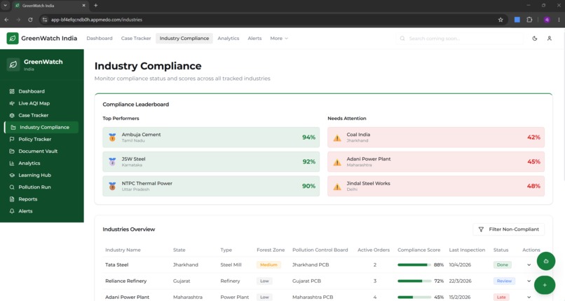Open Case Tracker in the top navigation
This screenshot has width=565, height=301.
pyautogui.click(x=136, y=38)
